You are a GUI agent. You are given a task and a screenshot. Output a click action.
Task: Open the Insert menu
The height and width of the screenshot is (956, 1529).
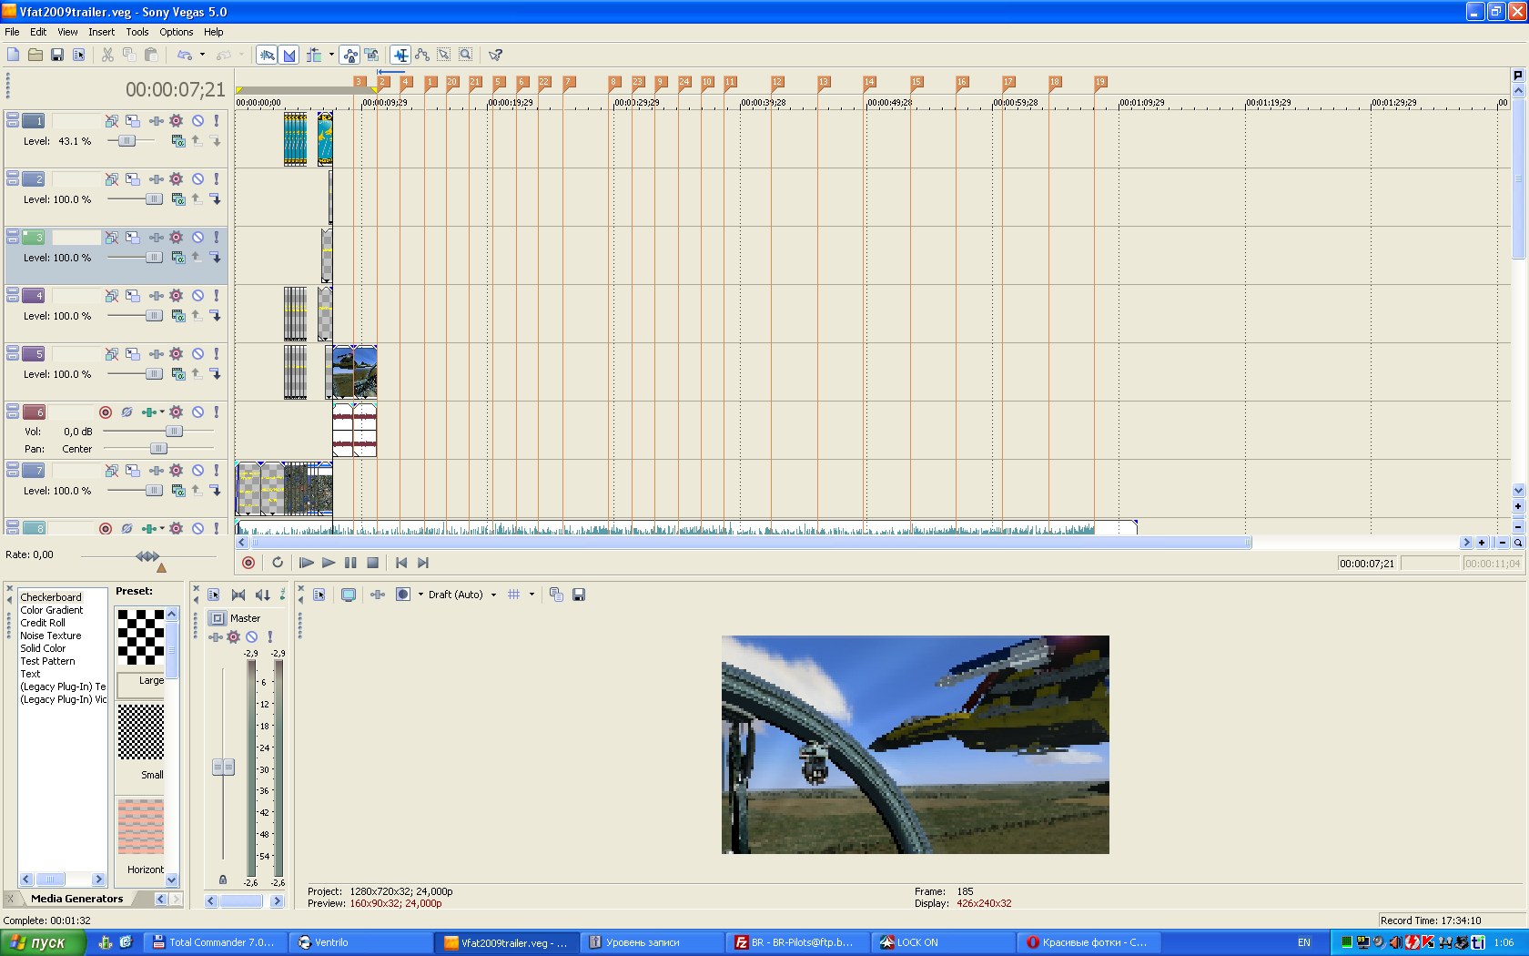click(x=101, y=32)
